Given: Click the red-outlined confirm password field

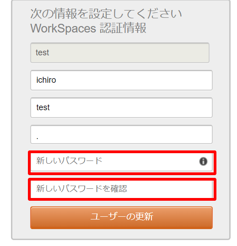Looking at the screenshot, I should pyautogui.click(x=122, y=189).
